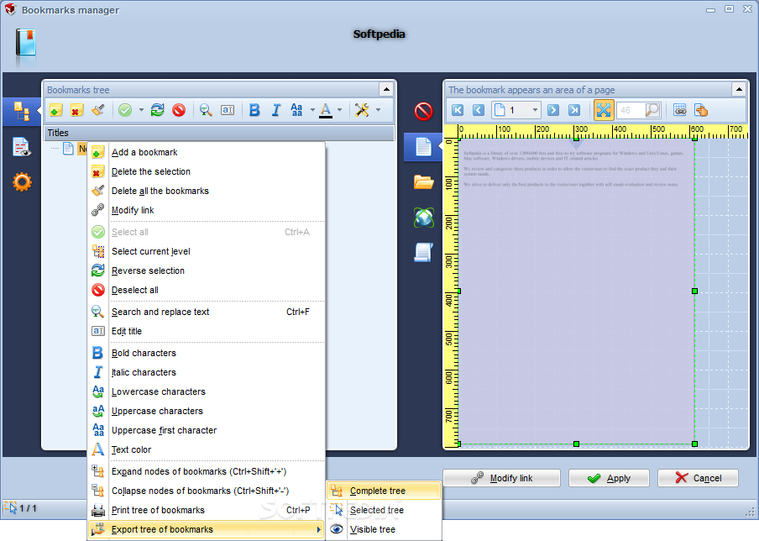Select the globe web link icon
The image size is (759, 541).
[x=423, y=218]
